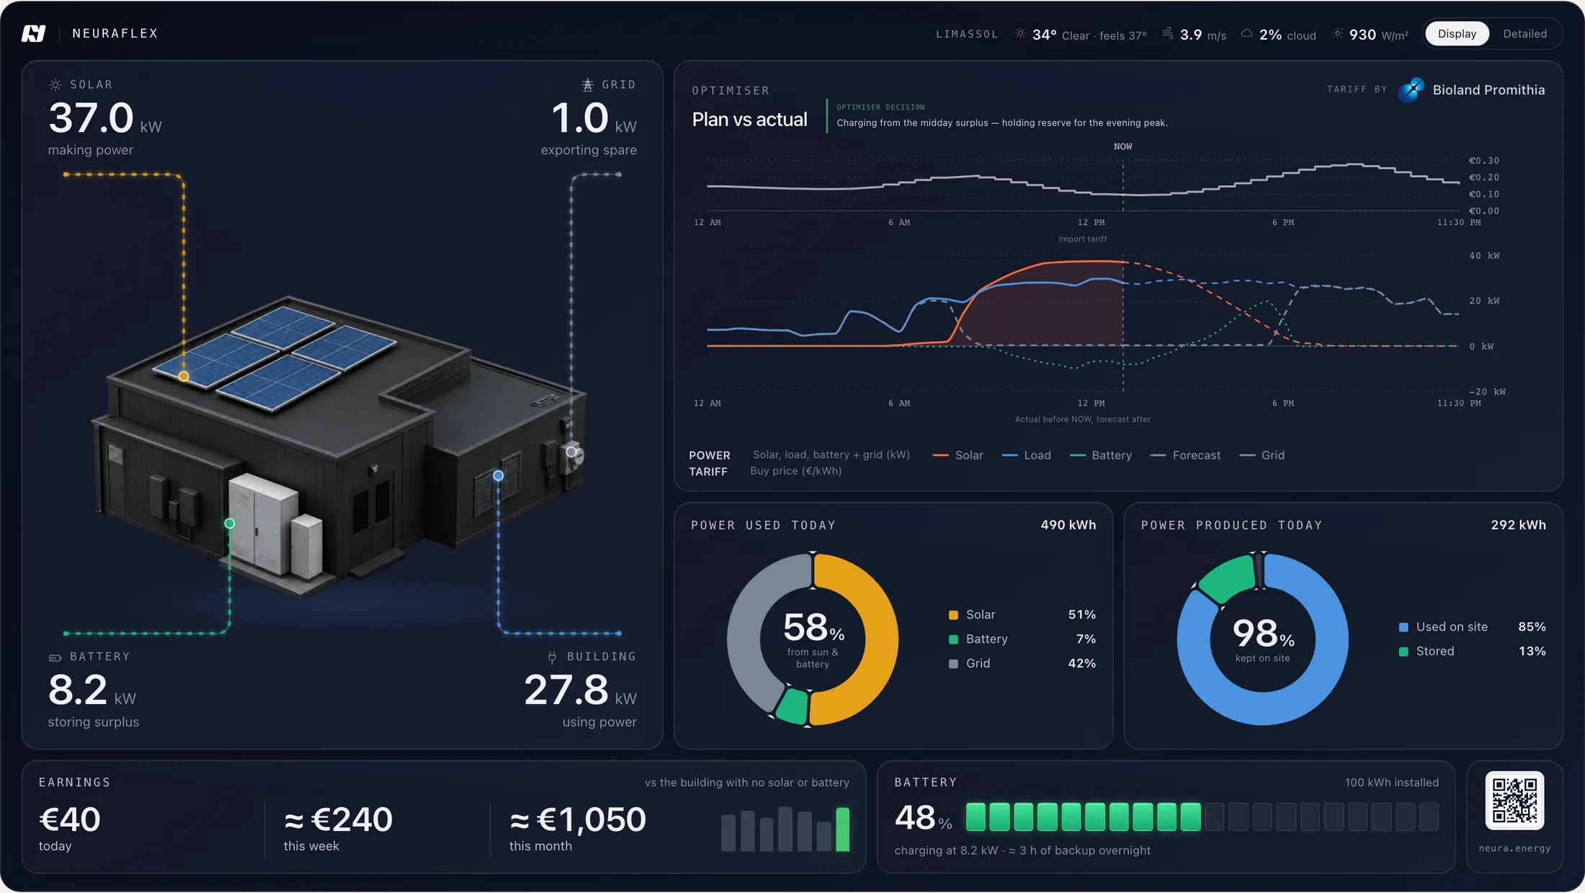Click the Bioland Promithia tariff provider name
1585x893 pixels.
point(1488,90)
